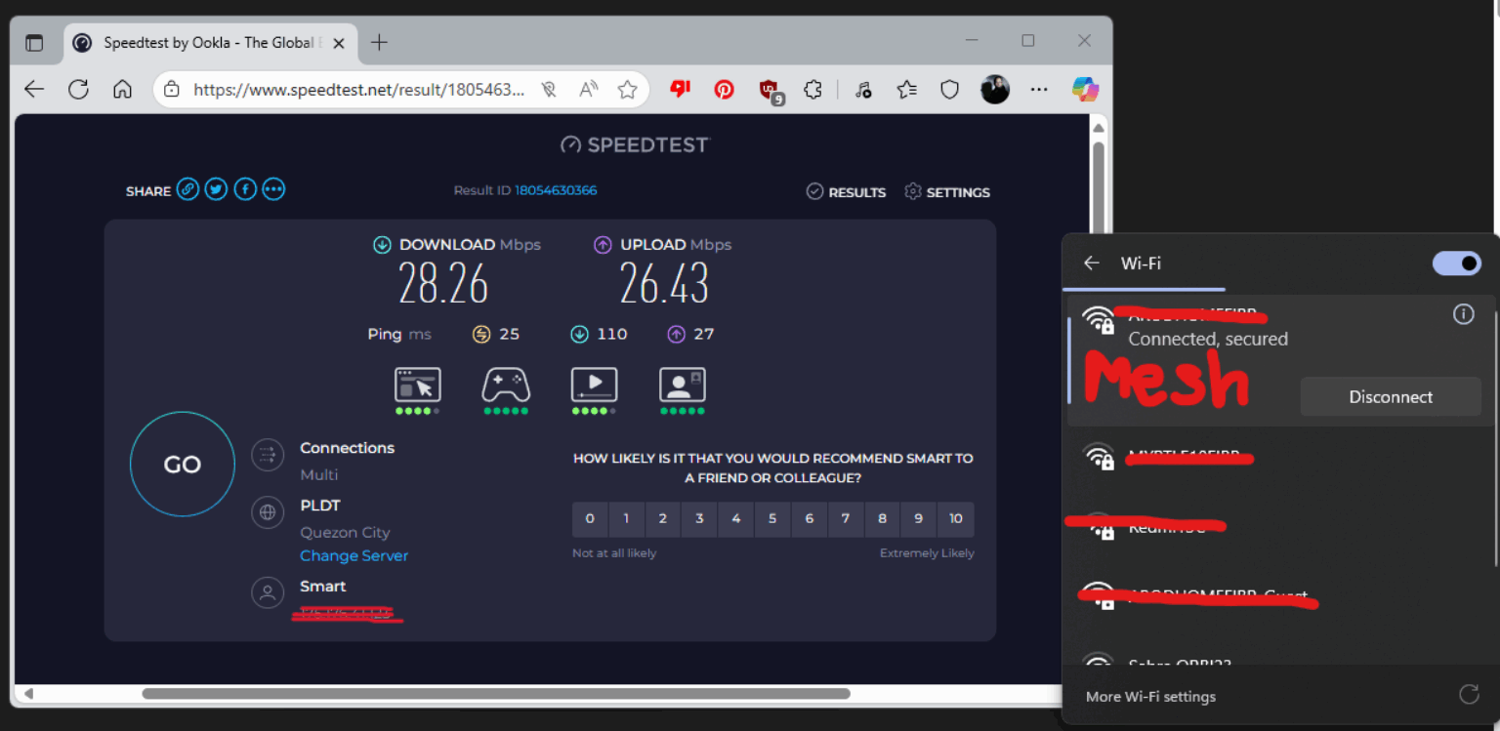Open Copilot from the Edge toolbar
The height and width of the screenshot is (731, 1500).
1084,89
